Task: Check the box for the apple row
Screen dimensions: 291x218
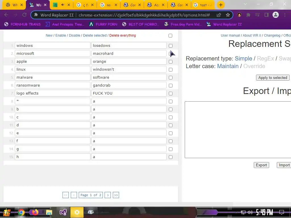Action: point(171,62)
